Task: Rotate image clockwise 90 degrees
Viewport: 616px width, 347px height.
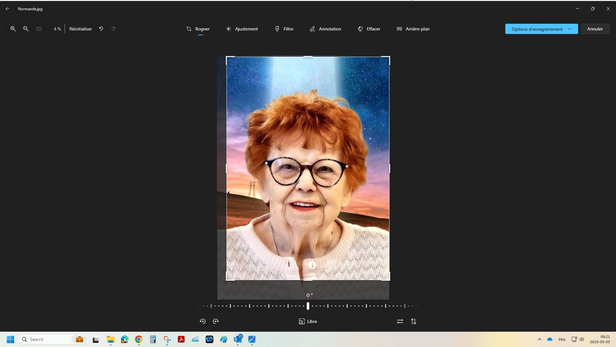Action: 216,321
